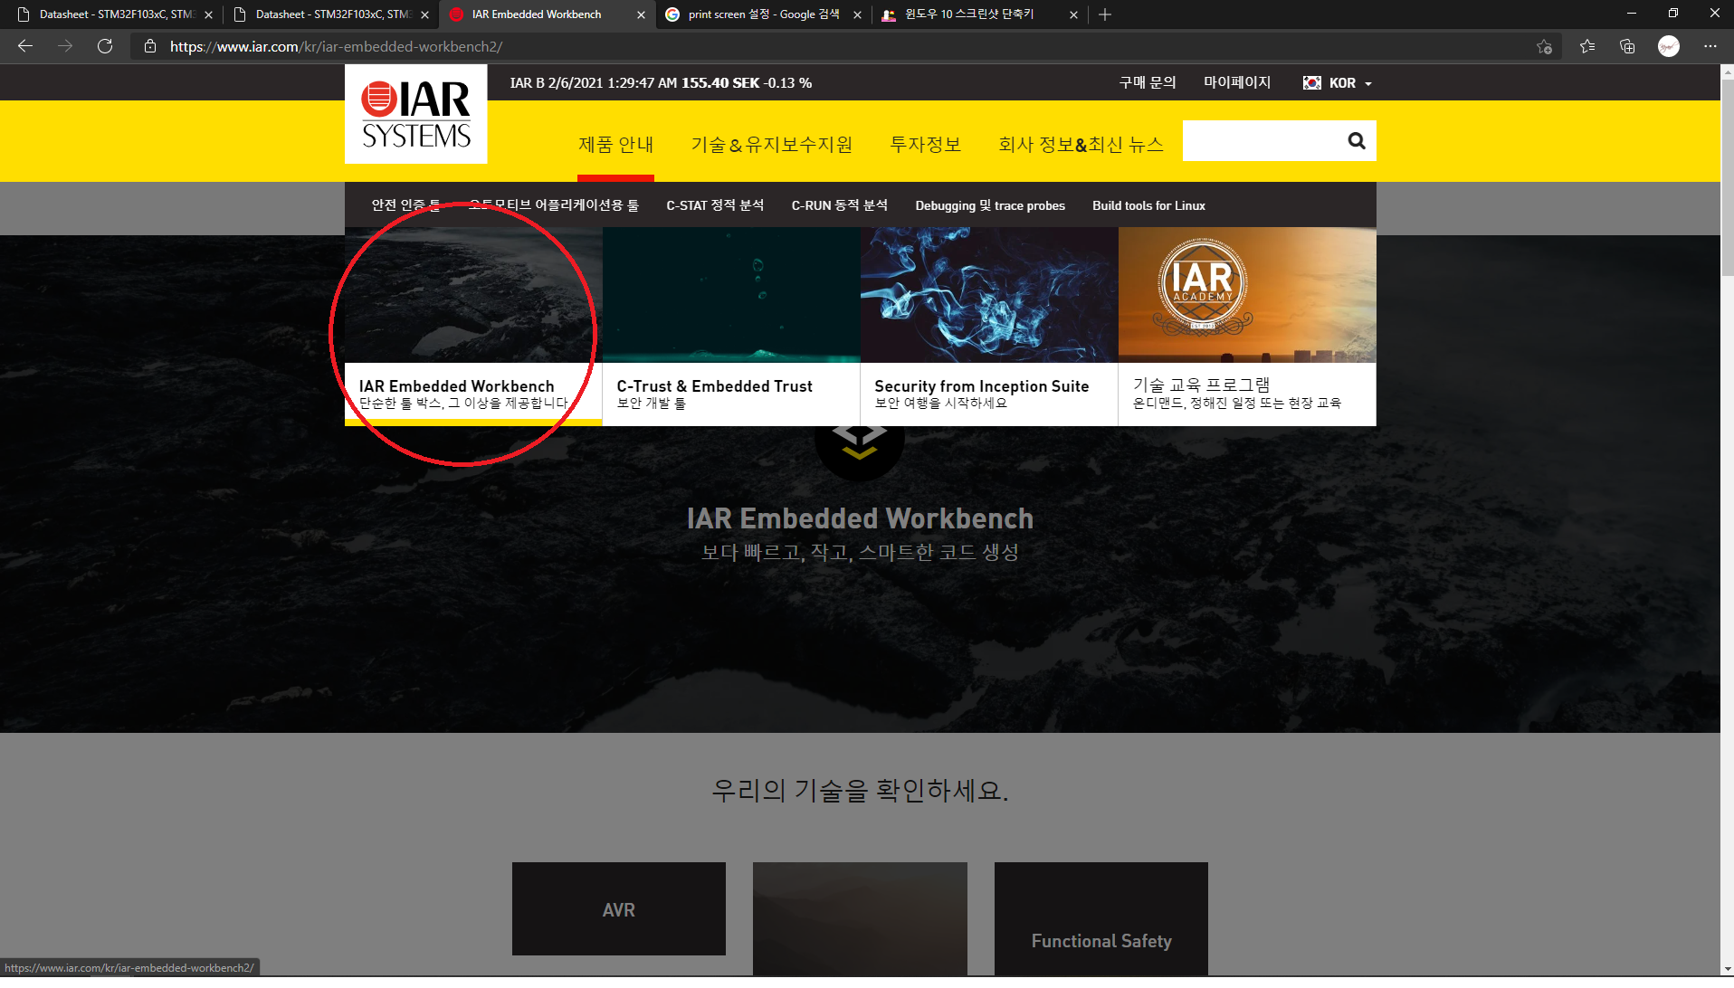
Task: Click the IAR Systems logo
Action: pos(416,114)
